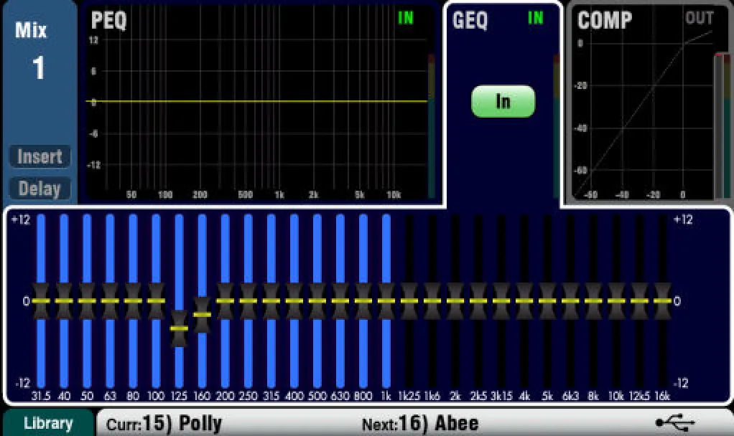Click the lowered 125 Hz GEQ fader

pyautogui.click(x=179, y=328)
